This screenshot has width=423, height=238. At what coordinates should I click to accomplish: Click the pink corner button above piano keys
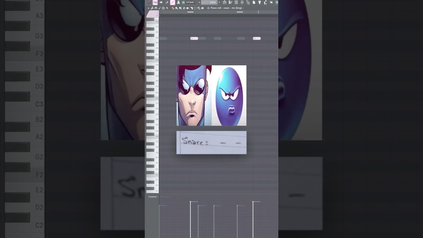(152, 14)
